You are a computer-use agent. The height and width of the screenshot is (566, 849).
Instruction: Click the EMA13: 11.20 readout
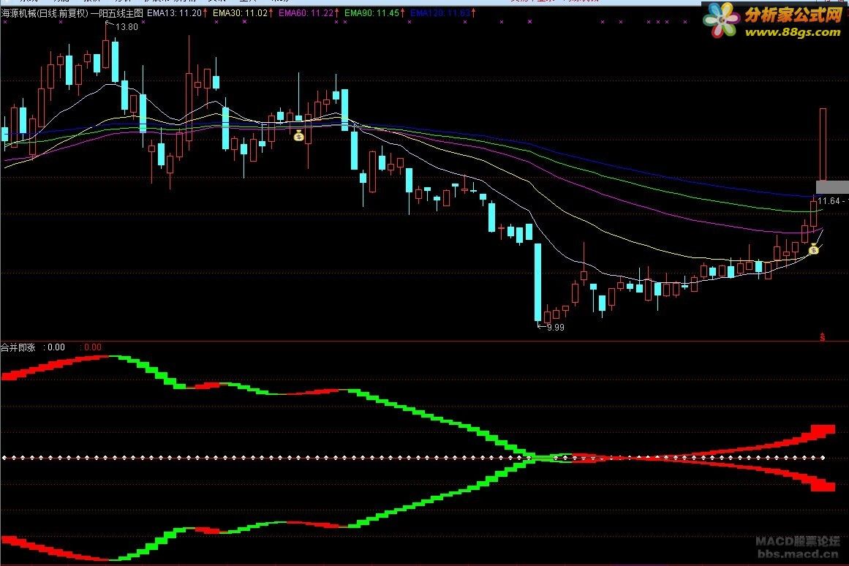click(174, 13)
